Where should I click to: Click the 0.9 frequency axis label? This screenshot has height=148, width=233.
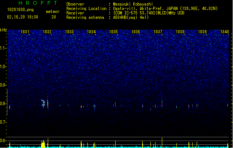(3, 85)
